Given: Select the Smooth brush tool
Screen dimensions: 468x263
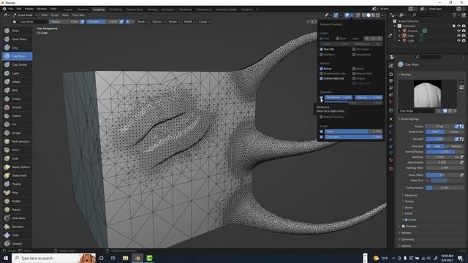Looking at the screenshot, I should point(17,107).
